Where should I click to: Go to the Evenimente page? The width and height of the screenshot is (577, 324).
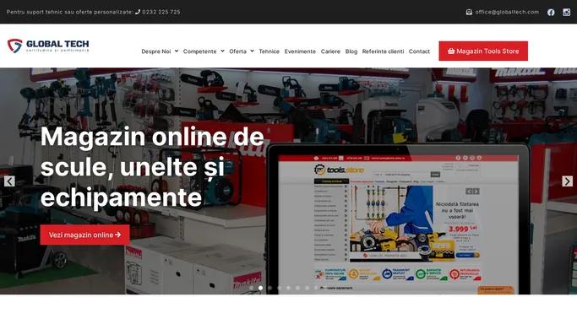pyautogui.click(x=300, y=51)
